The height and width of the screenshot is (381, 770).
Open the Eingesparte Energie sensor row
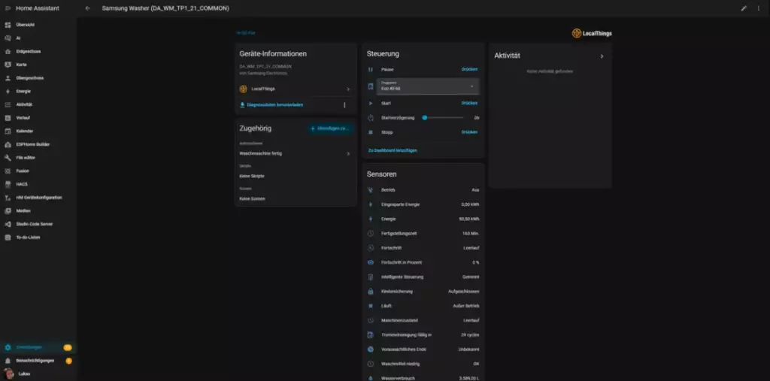click(x=423, y=204)
